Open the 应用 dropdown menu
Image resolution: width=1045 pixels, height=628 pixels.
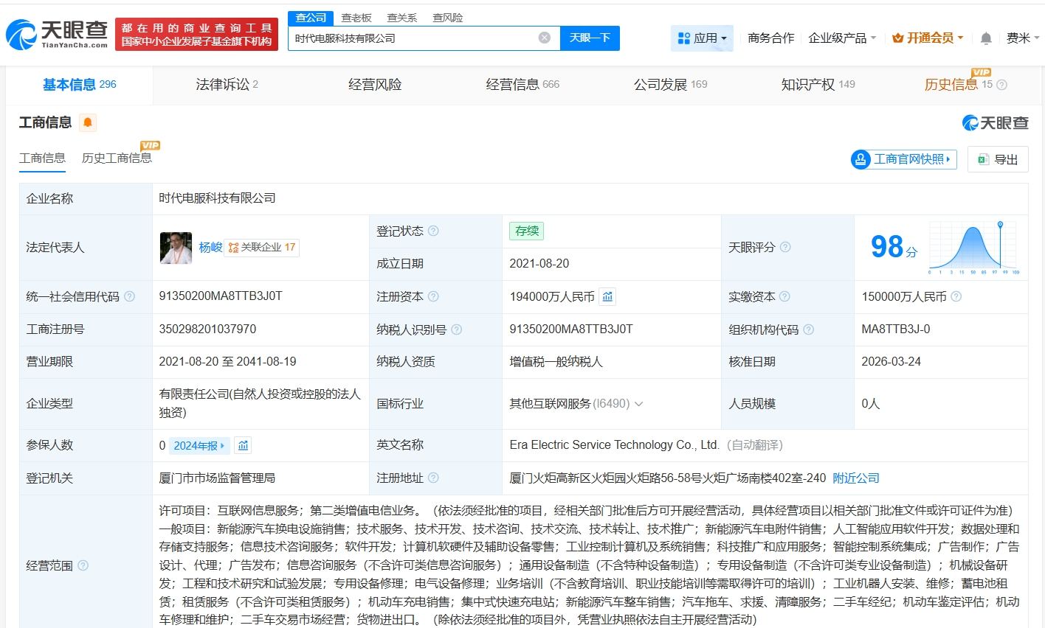[702, 38]
